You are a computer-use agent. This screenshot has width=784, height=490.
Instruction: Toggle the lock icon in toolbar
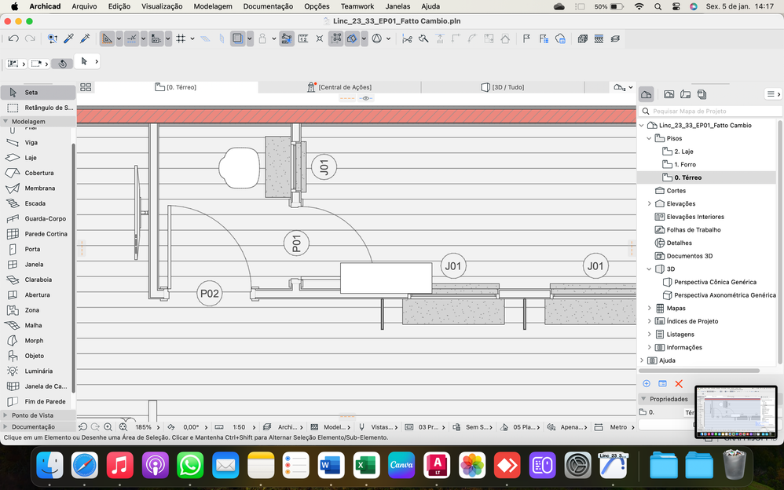(x=262, y=38)
